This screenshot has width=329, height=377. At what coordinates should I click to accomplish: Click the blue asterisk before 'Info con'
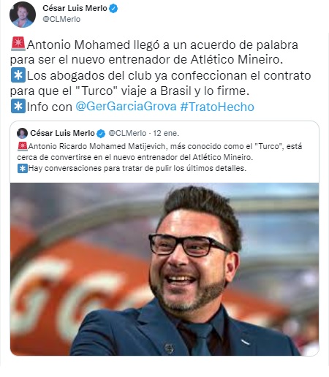pos(18,106)
